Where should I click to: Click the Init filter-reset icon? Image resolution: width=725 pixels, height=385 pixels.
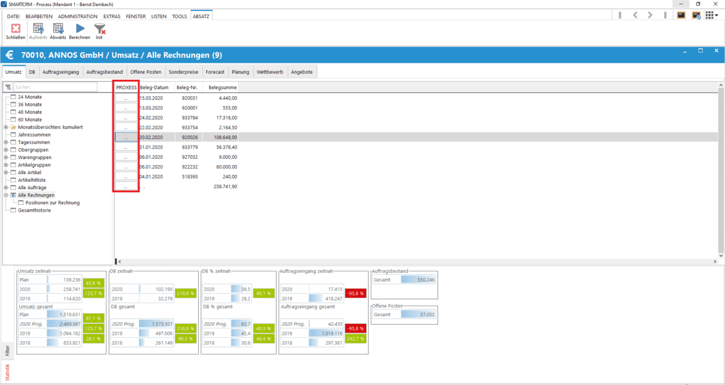click(x=99, y=28)
